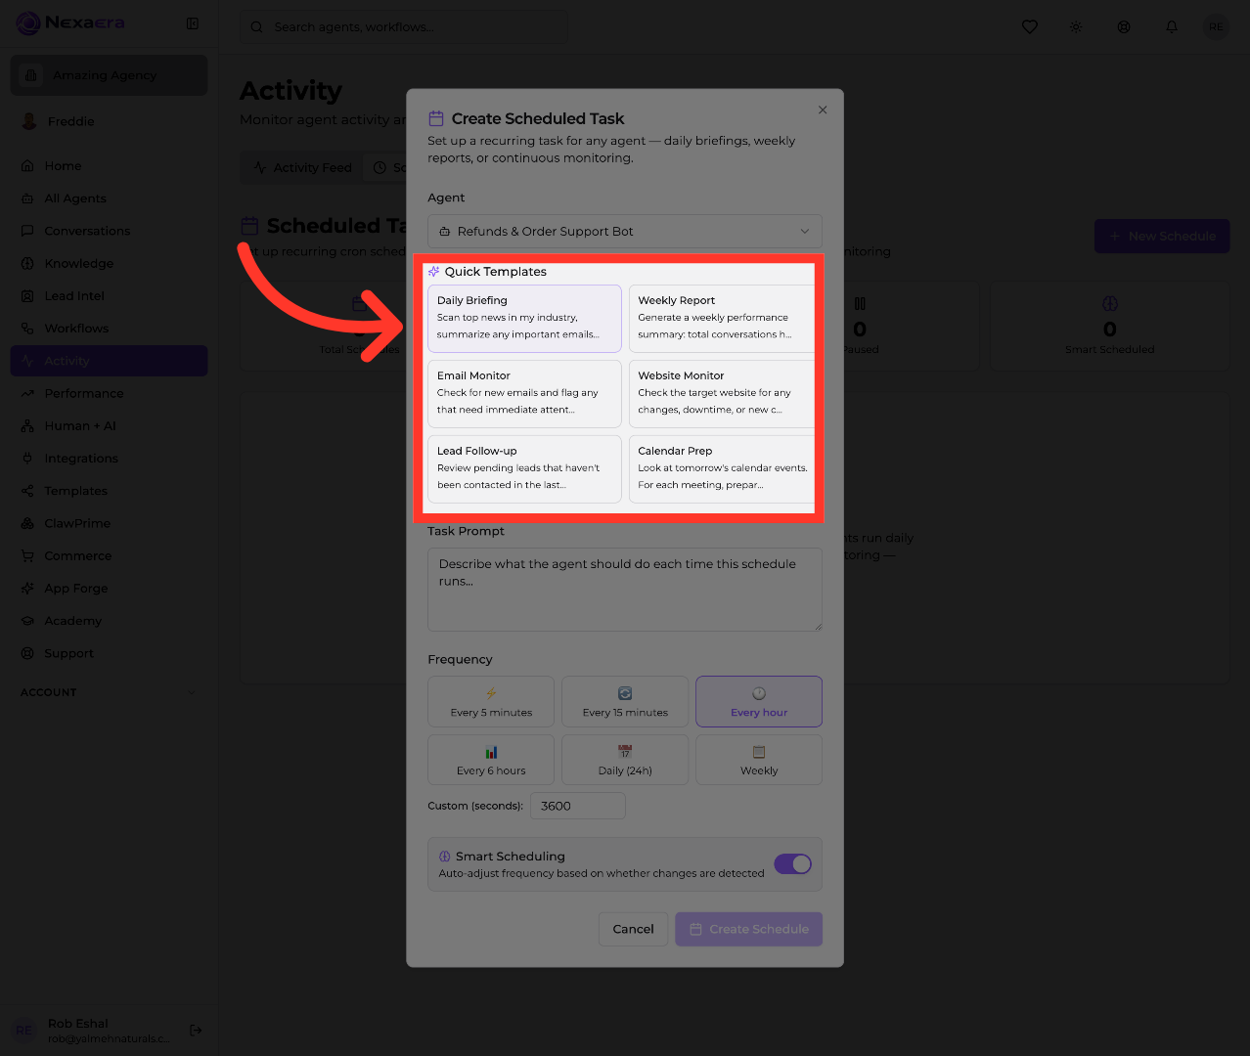This screenshot has height=1056, width=1250.
Task: Select the Weekly Report template
Action: pyautogui.click(x=722, y=319)
